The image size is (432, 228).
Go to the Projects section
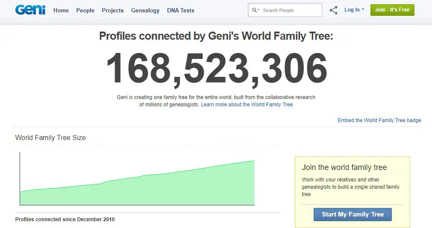113,11
